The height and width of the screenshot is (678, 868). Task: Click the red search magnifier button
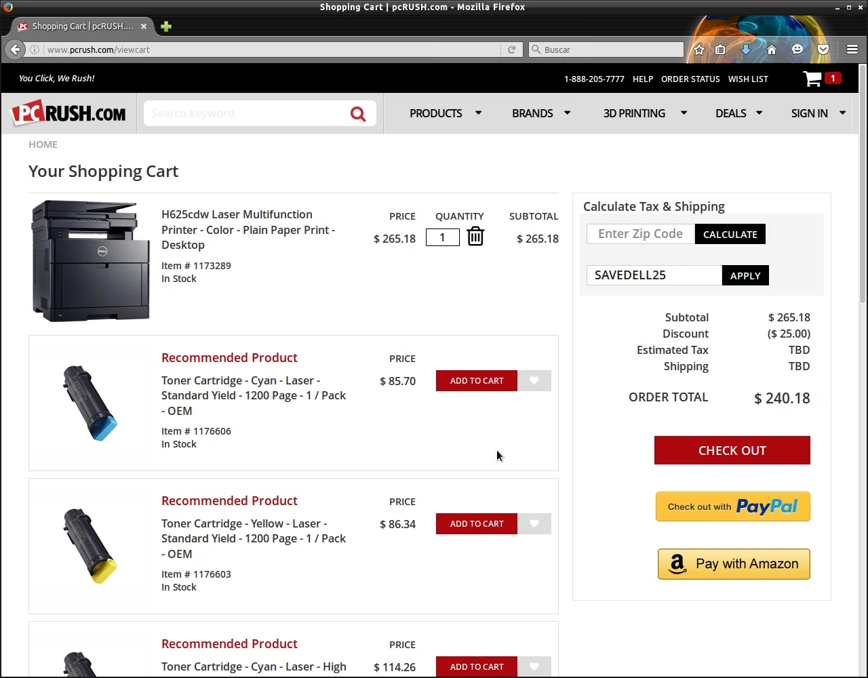coord(358,113)
